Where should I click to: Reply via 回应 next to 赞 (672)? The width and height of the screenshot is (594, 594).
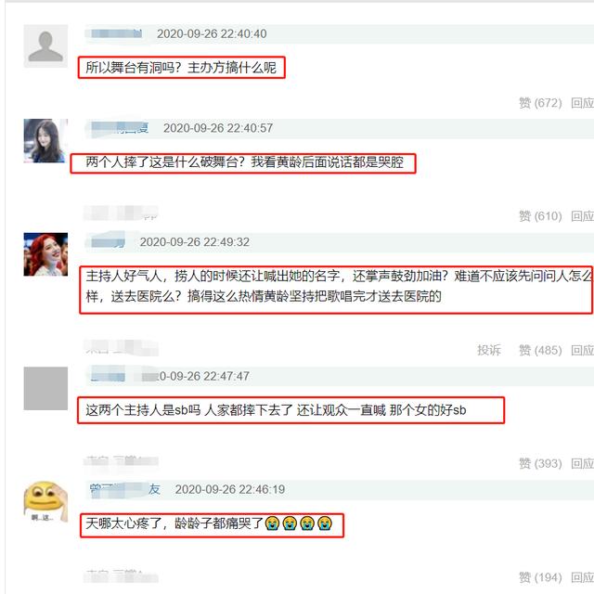pyautogui.click(x=582, y=103)
